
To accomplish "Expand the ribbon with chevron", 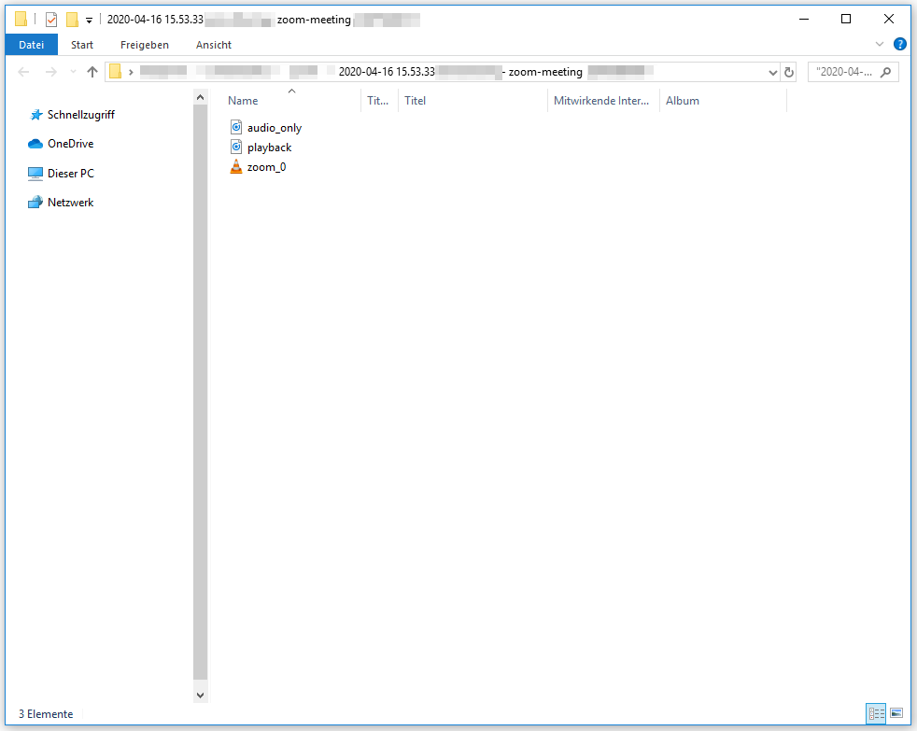I will point(879,44).
